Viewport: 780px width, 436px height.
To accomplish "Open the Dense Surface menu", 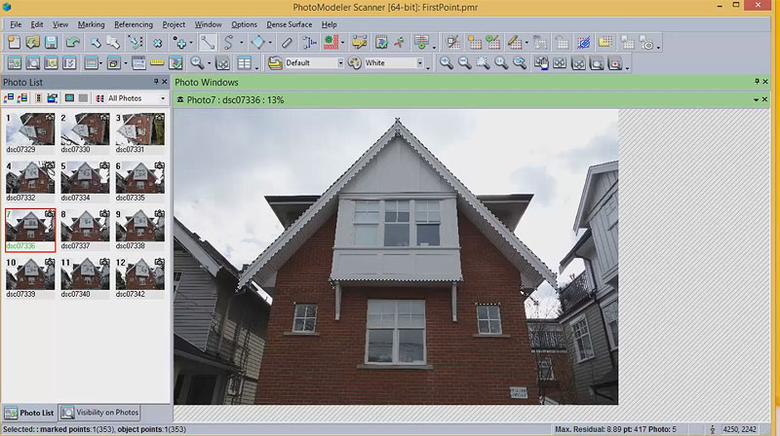I will [x=288, y=23].
